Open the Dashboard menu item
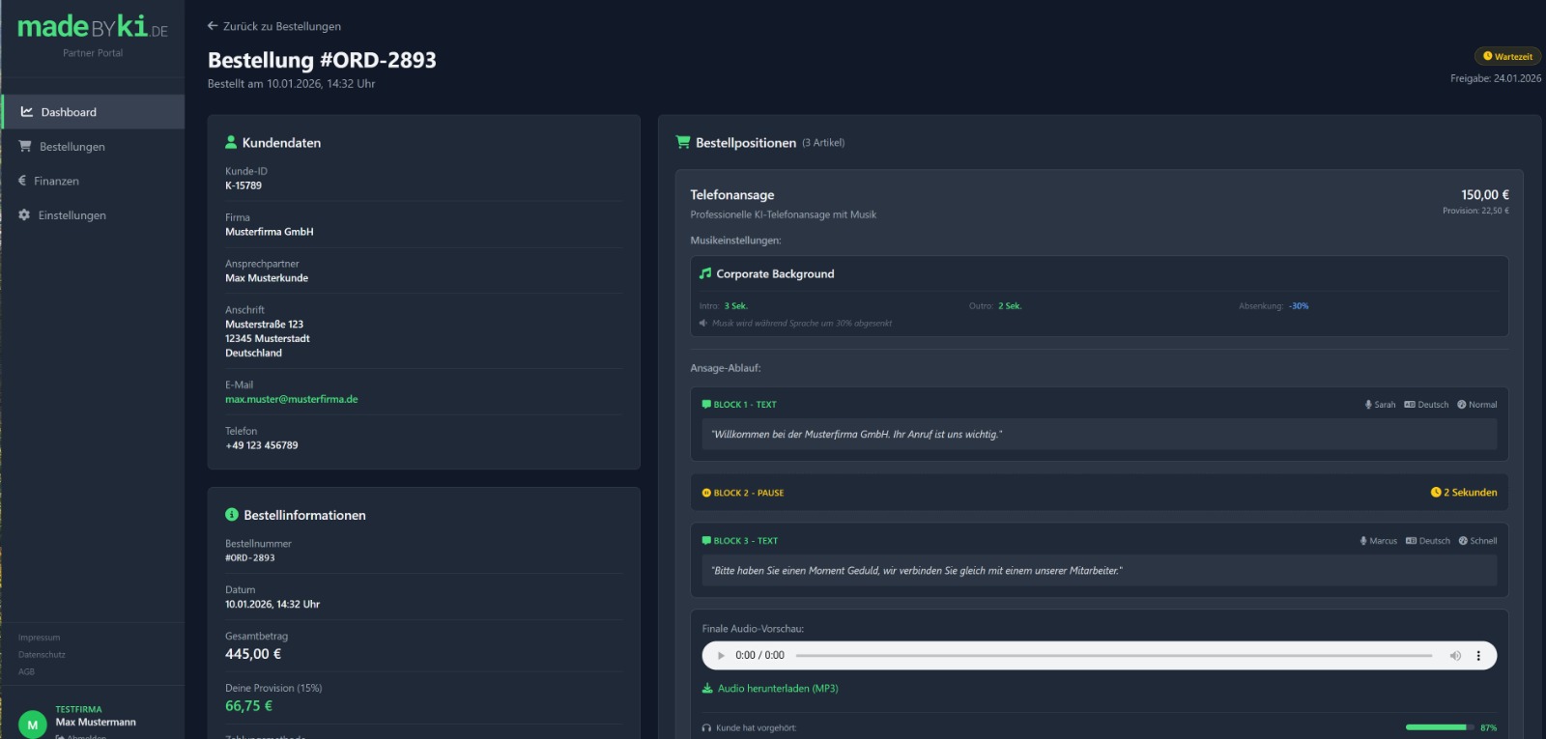Viewport: 1546px width, 739px height. [x=93, y=112]
